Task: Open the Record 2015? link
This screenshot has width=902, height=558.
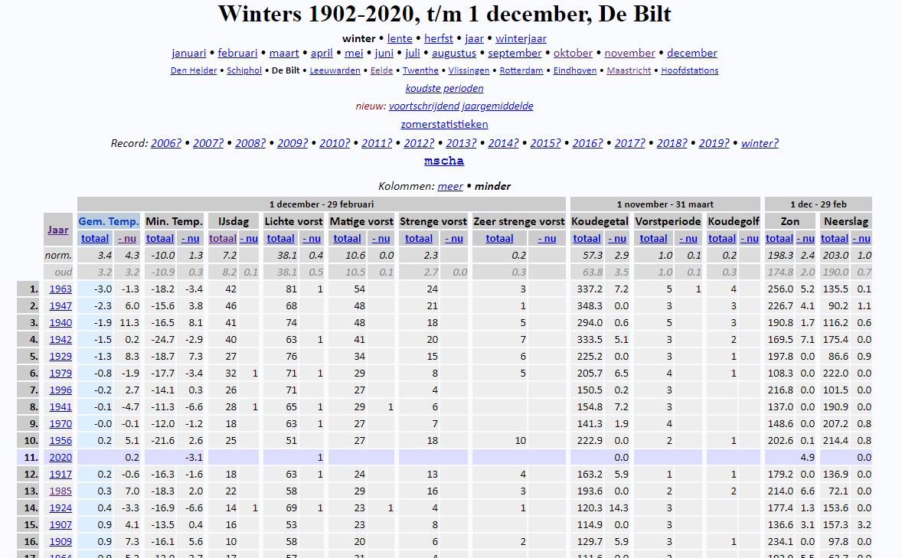Action: 545,143
